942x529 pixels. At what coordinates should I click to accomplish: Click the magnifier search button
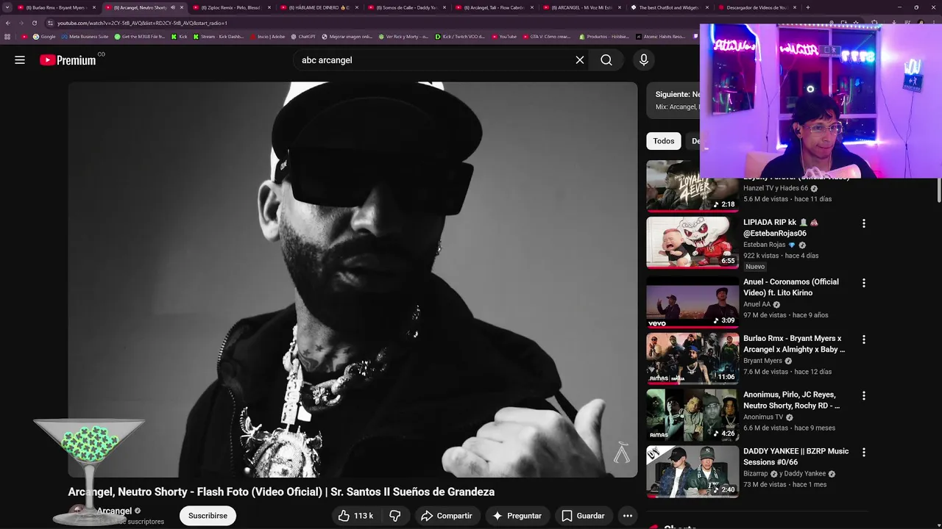click(x=606, y=60)
